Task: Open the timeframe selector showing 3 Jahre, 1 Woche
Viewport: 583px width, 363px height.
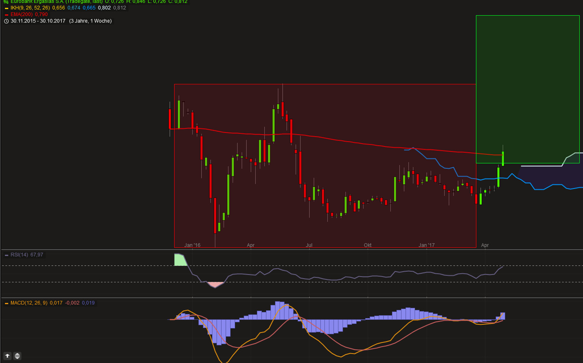Action: [90, 21]
